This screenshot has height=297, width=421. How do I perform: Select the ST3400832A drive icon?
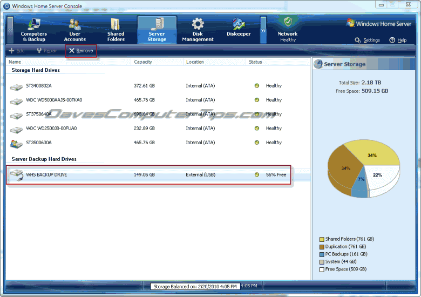(16, 87)
